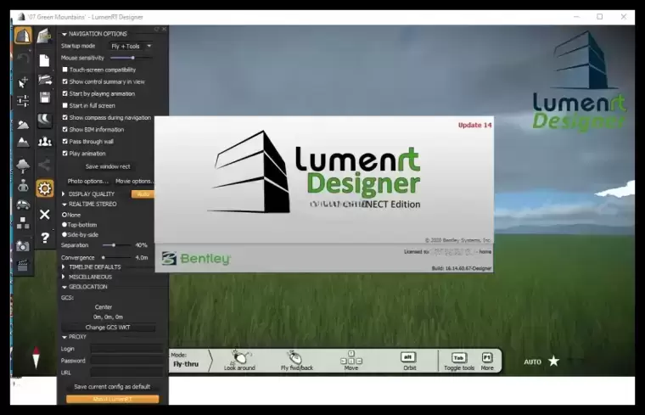Image resolution: width=645 pixels, height=415 pixels.
Task: Click the movie clapperboard icon
Action: [x=23, y=266]
